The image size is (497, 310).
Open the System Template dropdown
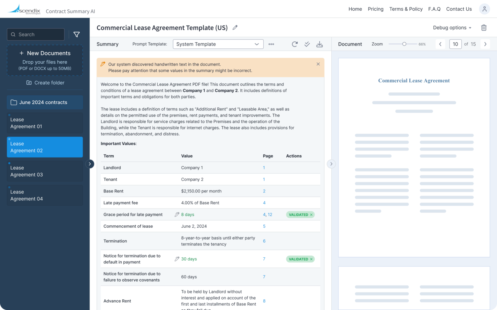tap(218, 44)
